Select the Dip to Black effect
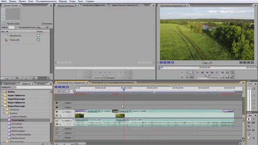This screenshot has height=145, width=258. tap(17, 124)
